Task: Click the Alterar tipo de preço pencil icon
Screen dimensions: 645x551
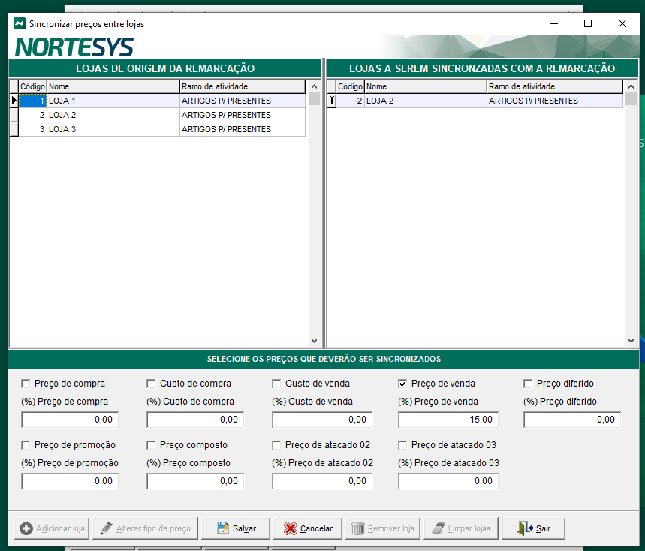Action: tap(106, 528)
